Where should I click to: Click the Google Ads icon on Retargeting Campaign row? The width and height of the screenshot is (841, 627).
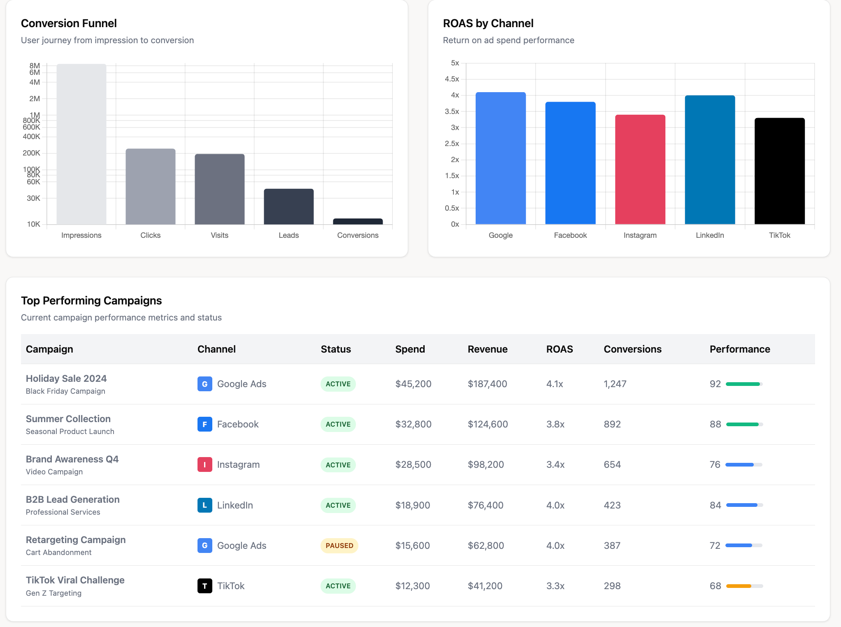tap(204, 545)
